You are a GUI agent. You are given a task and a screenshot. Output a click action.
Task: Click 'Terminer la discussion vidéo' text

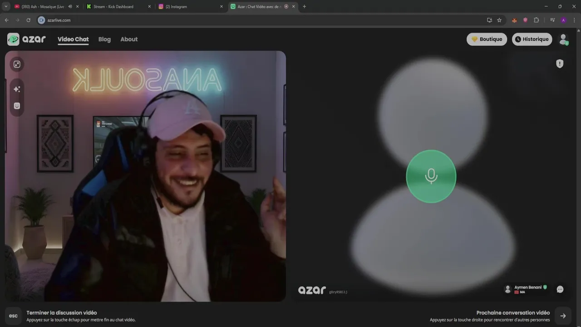click(62, 312)
